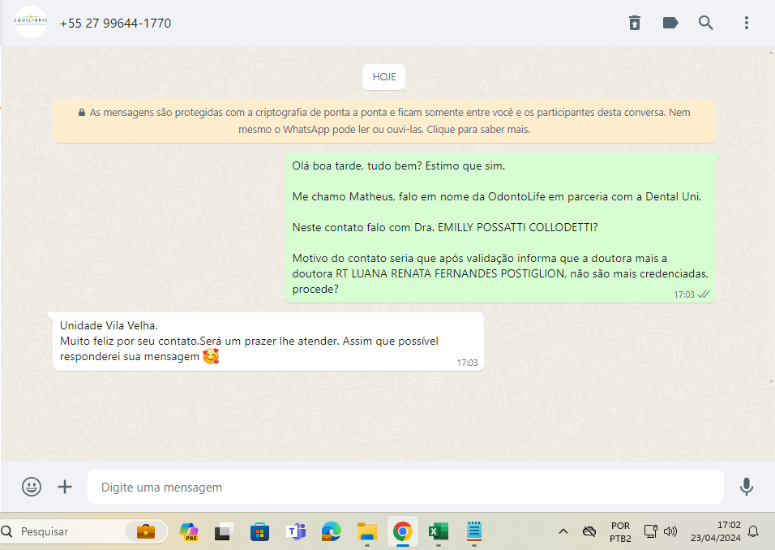Expand the hidden system tray icons
This screenshot has height=550, width=775.
click(x=563, y=531)
